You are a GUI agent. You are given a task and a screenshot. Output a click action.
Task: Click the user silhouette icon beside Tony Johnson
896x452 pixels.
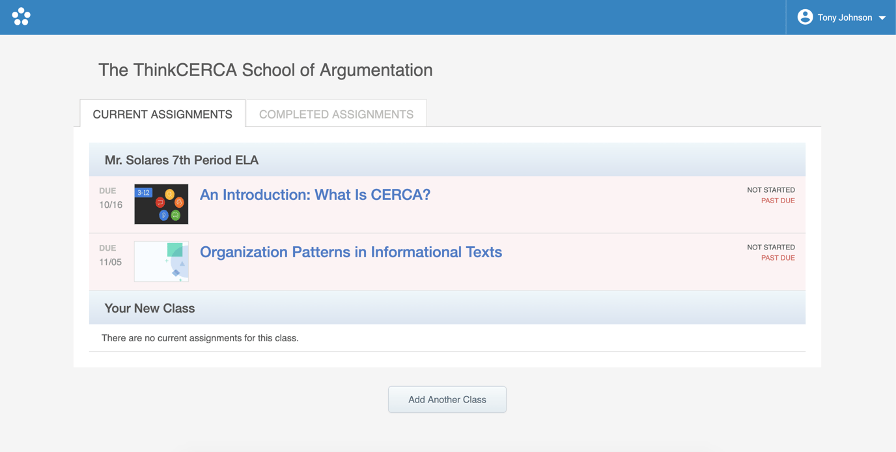pyautogui.click(x=805, y=17)
